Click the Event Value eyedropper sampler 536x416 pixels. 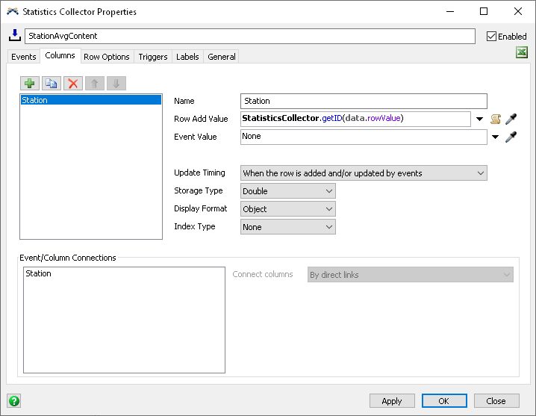tap(511, 137)
